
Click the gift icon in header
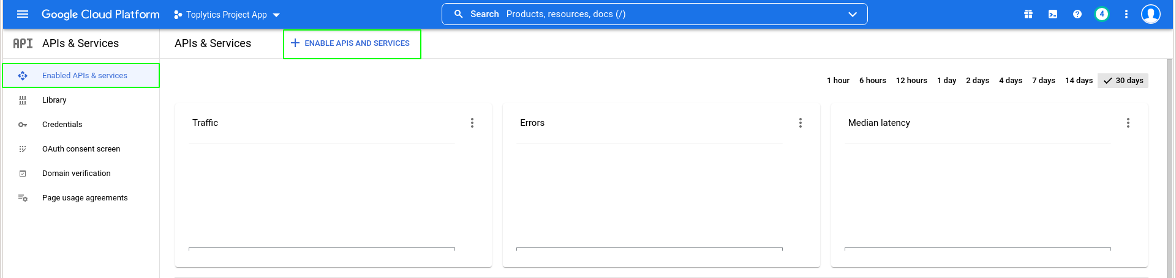coord(1028,14)
